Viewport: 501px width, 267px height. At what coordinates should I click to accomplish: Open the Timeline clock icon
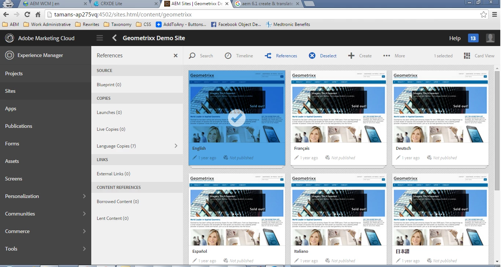click(x=228, y=56)
